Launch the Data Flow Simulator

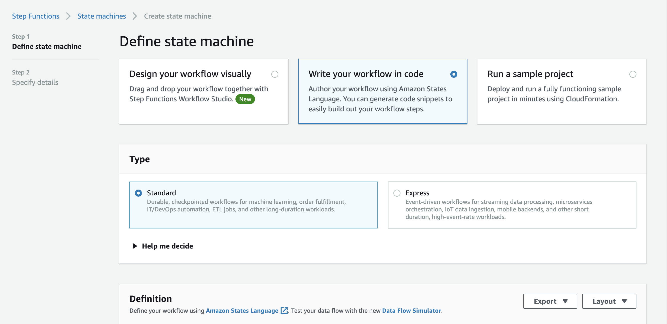[x=411, y=310]
